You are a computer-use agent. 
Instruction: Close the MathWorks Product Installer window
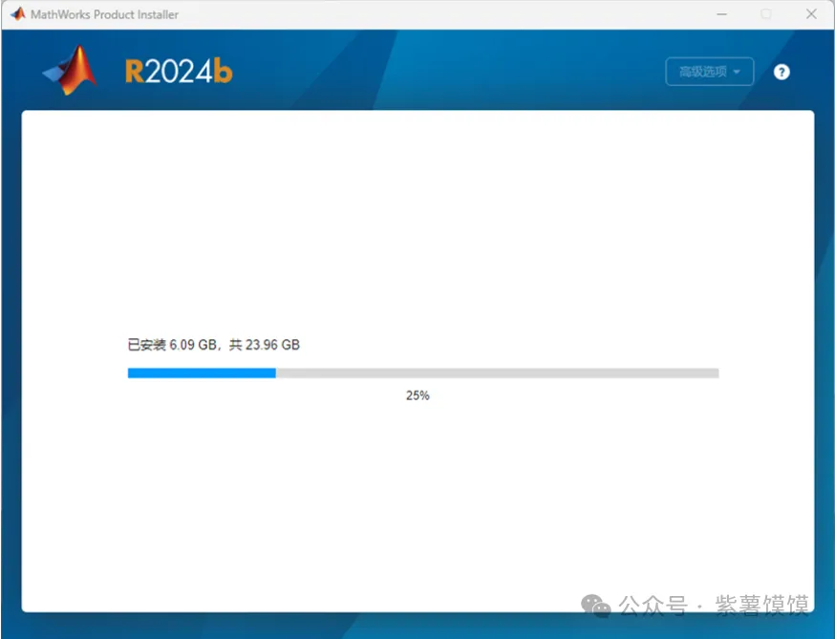click(811, 14)
